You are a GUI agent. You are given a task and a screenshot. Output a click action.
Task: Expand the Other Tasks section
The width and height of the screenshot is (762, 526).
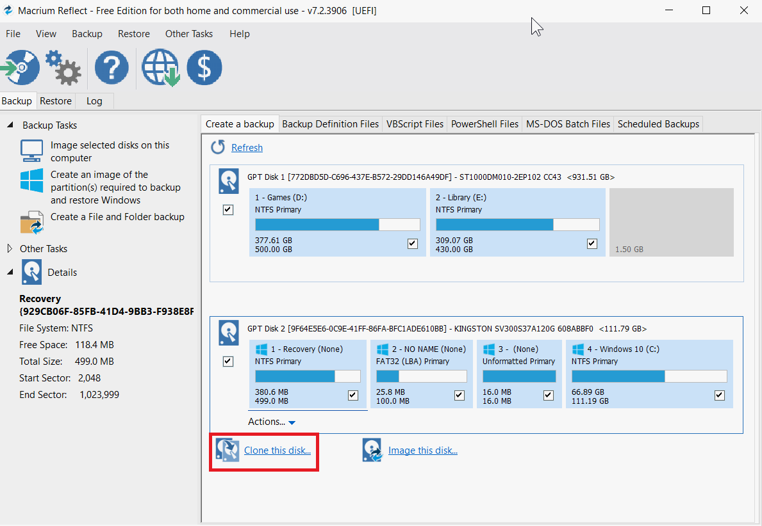click(x=10, y=248)
